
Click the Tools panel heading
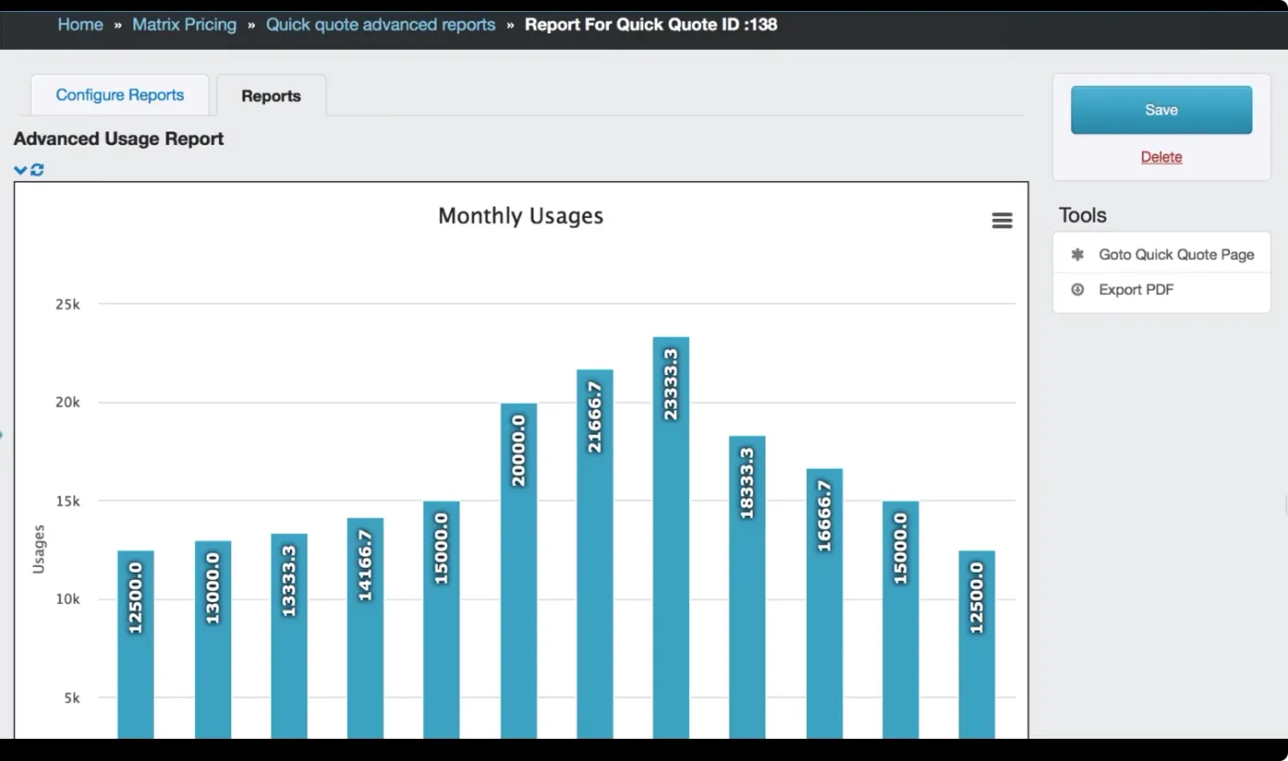[x=1082, y=215]
